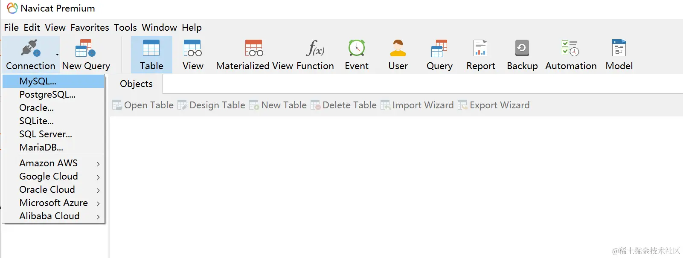The width and height of the screenshot is (683, 258).
Task: Select PostgreSQL... connection type
Action: (47, 95)
